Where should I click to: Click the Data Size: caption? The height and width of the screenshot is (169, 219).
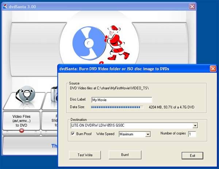click(77, 107)
